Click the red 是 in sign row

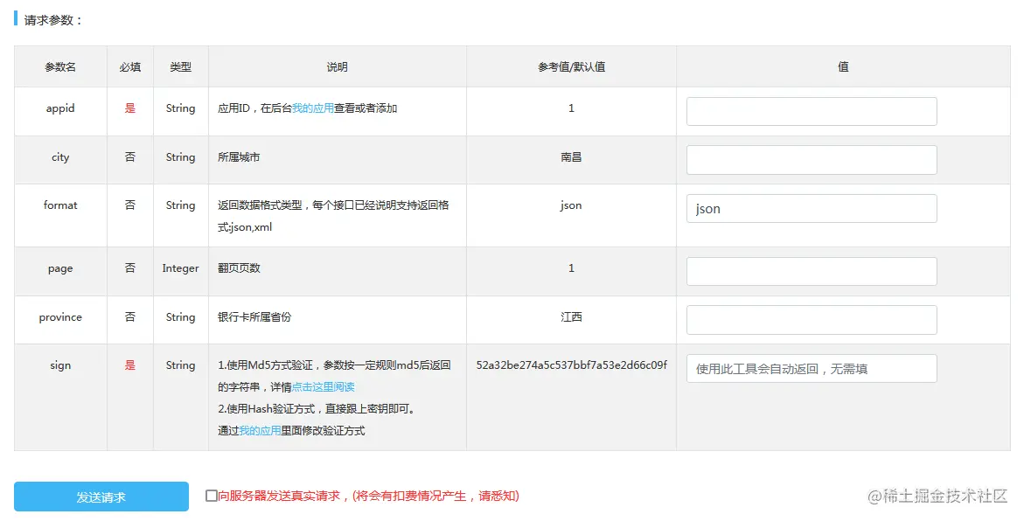[x=130, y=365]
